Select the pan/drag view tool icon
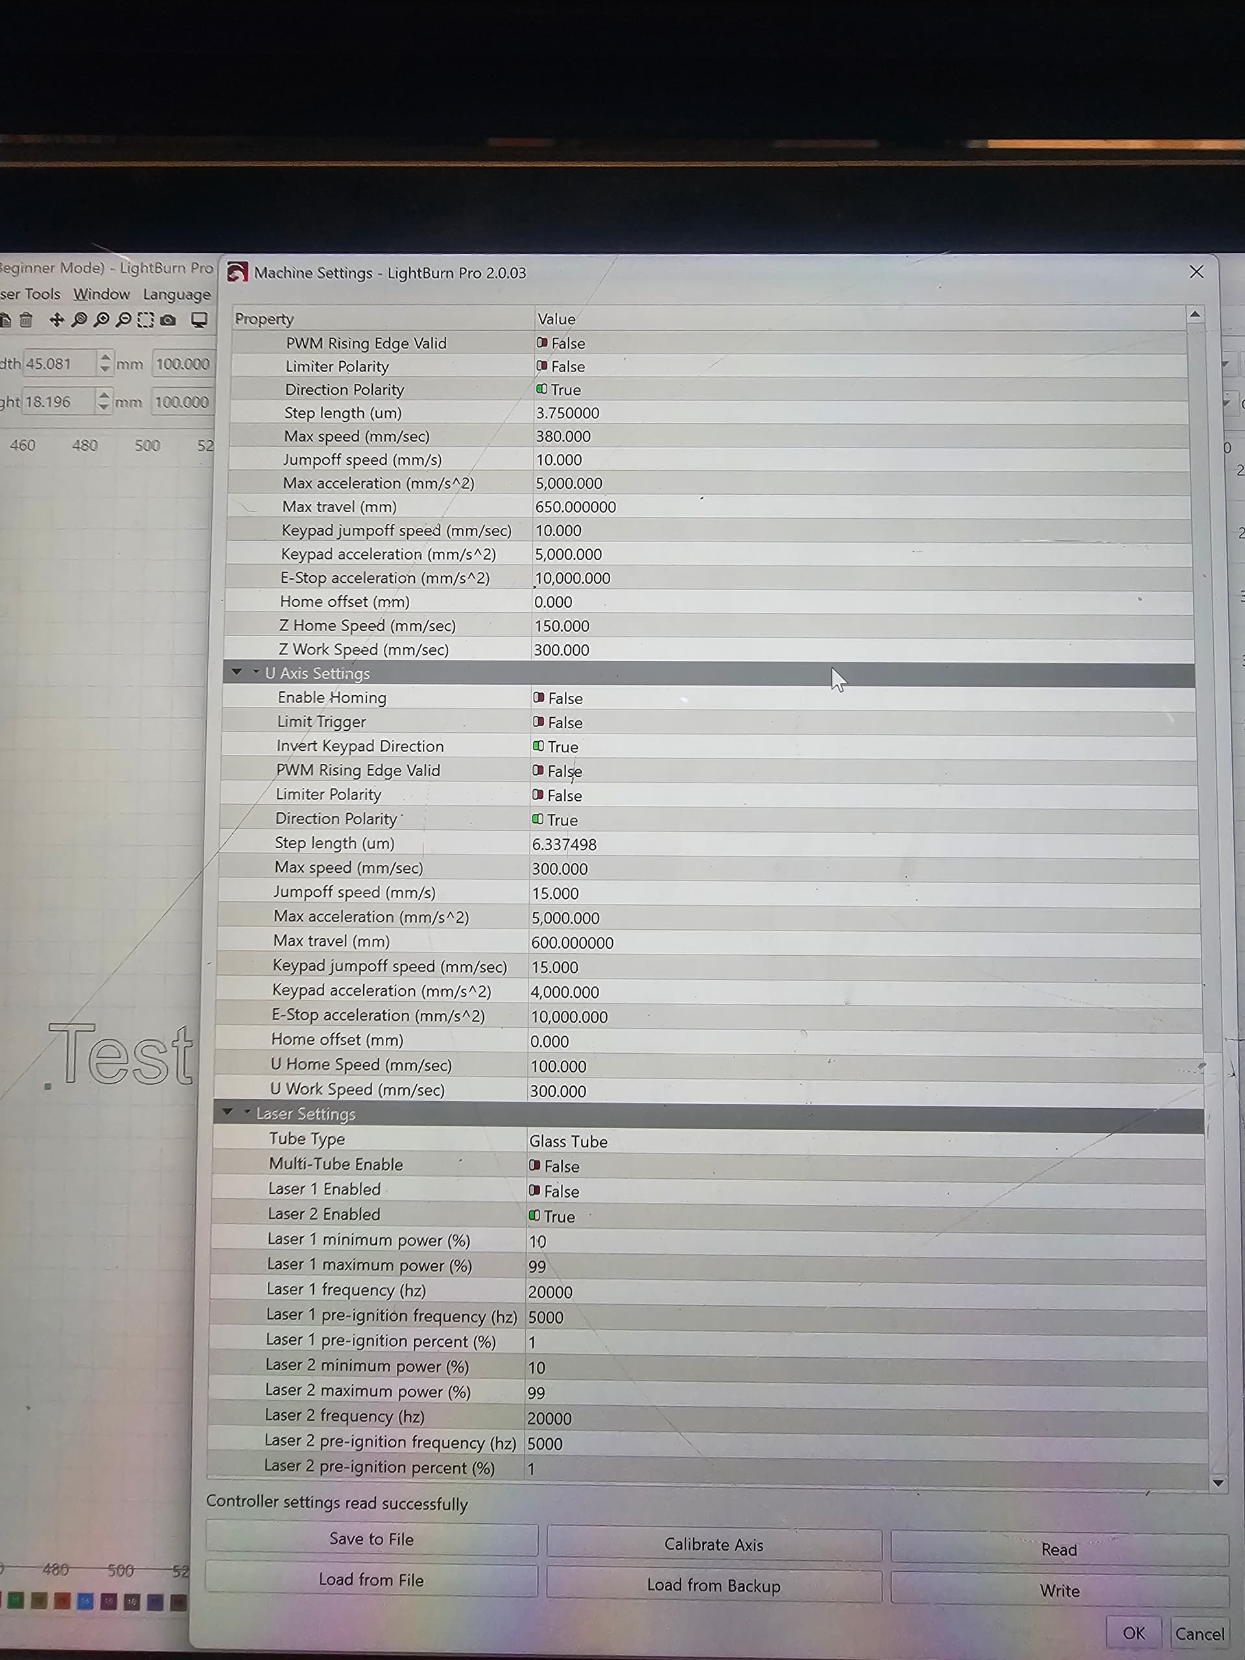Screen dimensions: 1245x1660 (x=56, y=320)
